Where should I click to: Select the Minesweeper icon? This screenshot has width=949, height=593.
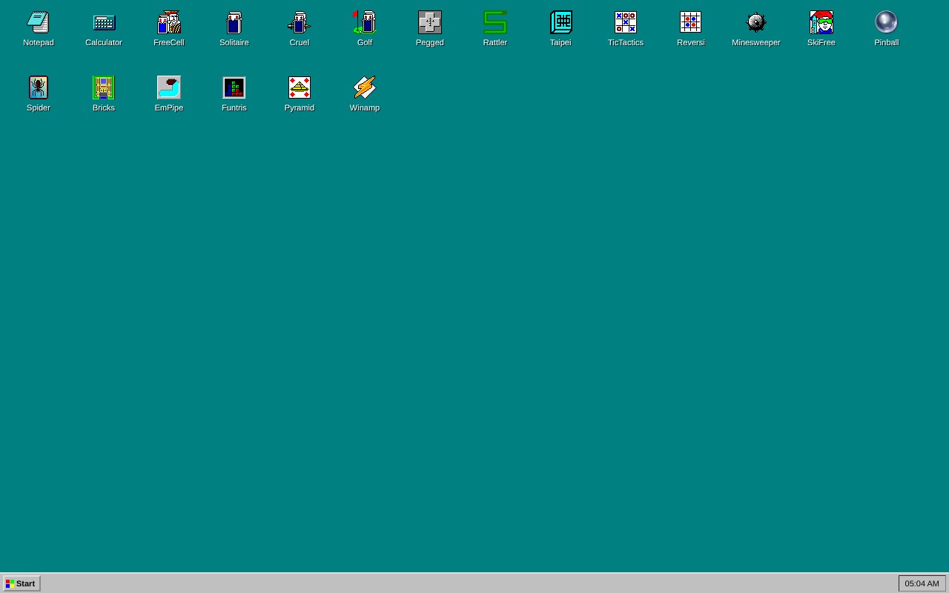click(756, 22)
